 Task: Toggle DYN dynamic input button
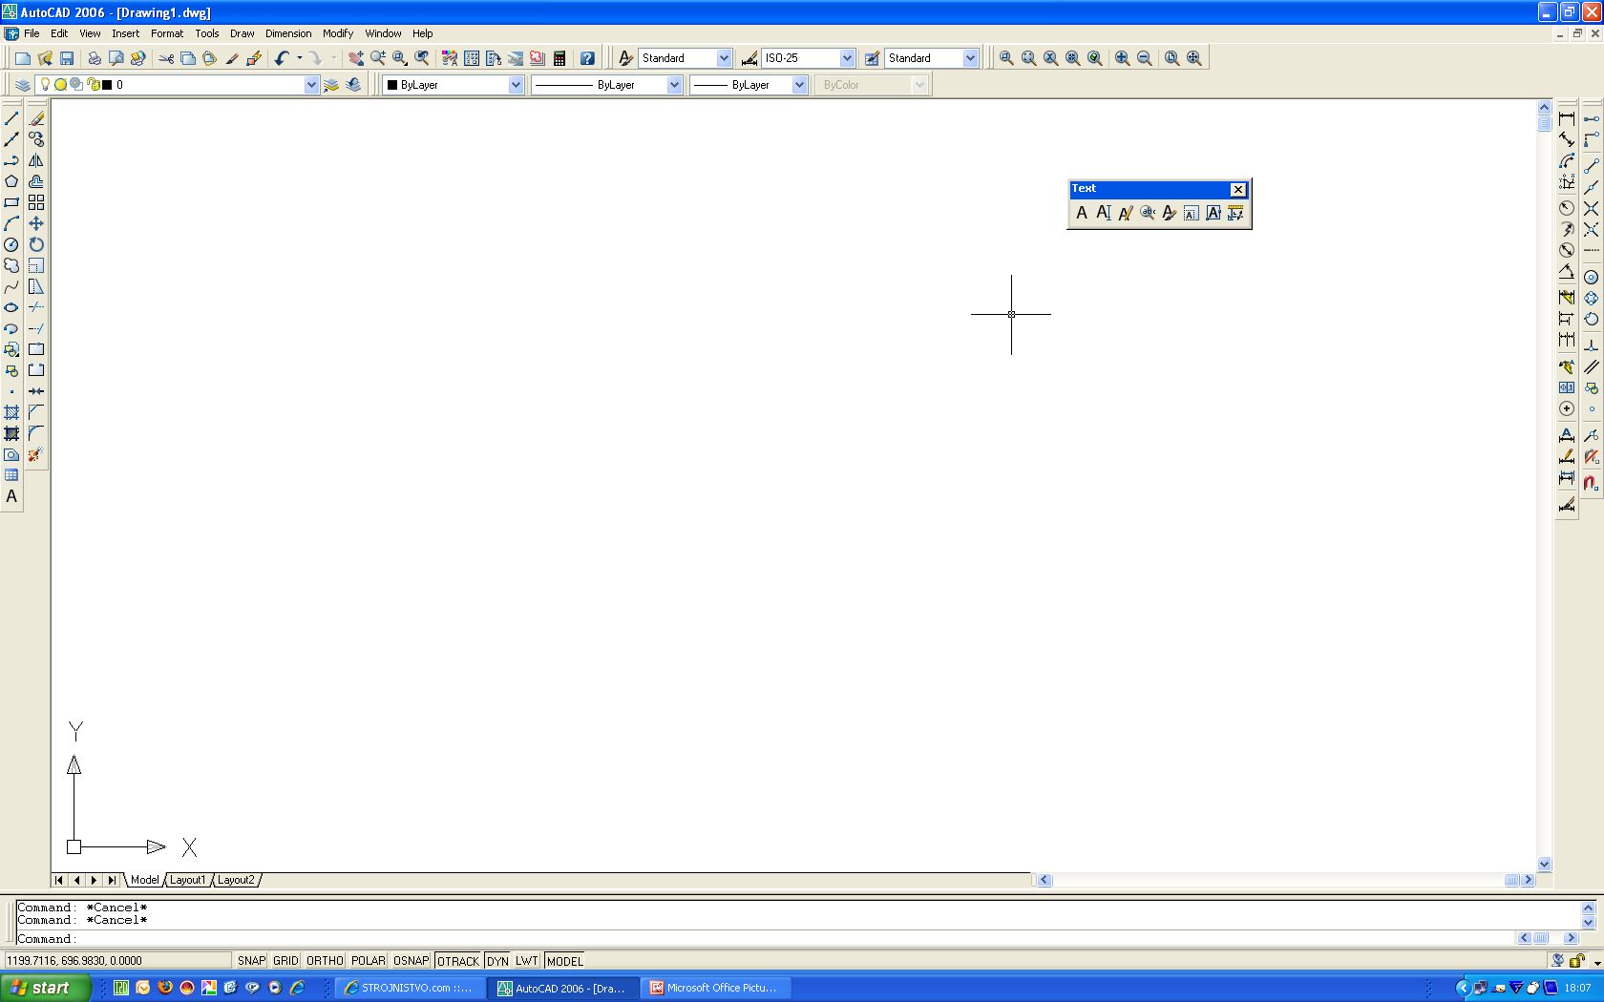pyautogui.click(x=497, y=961)
